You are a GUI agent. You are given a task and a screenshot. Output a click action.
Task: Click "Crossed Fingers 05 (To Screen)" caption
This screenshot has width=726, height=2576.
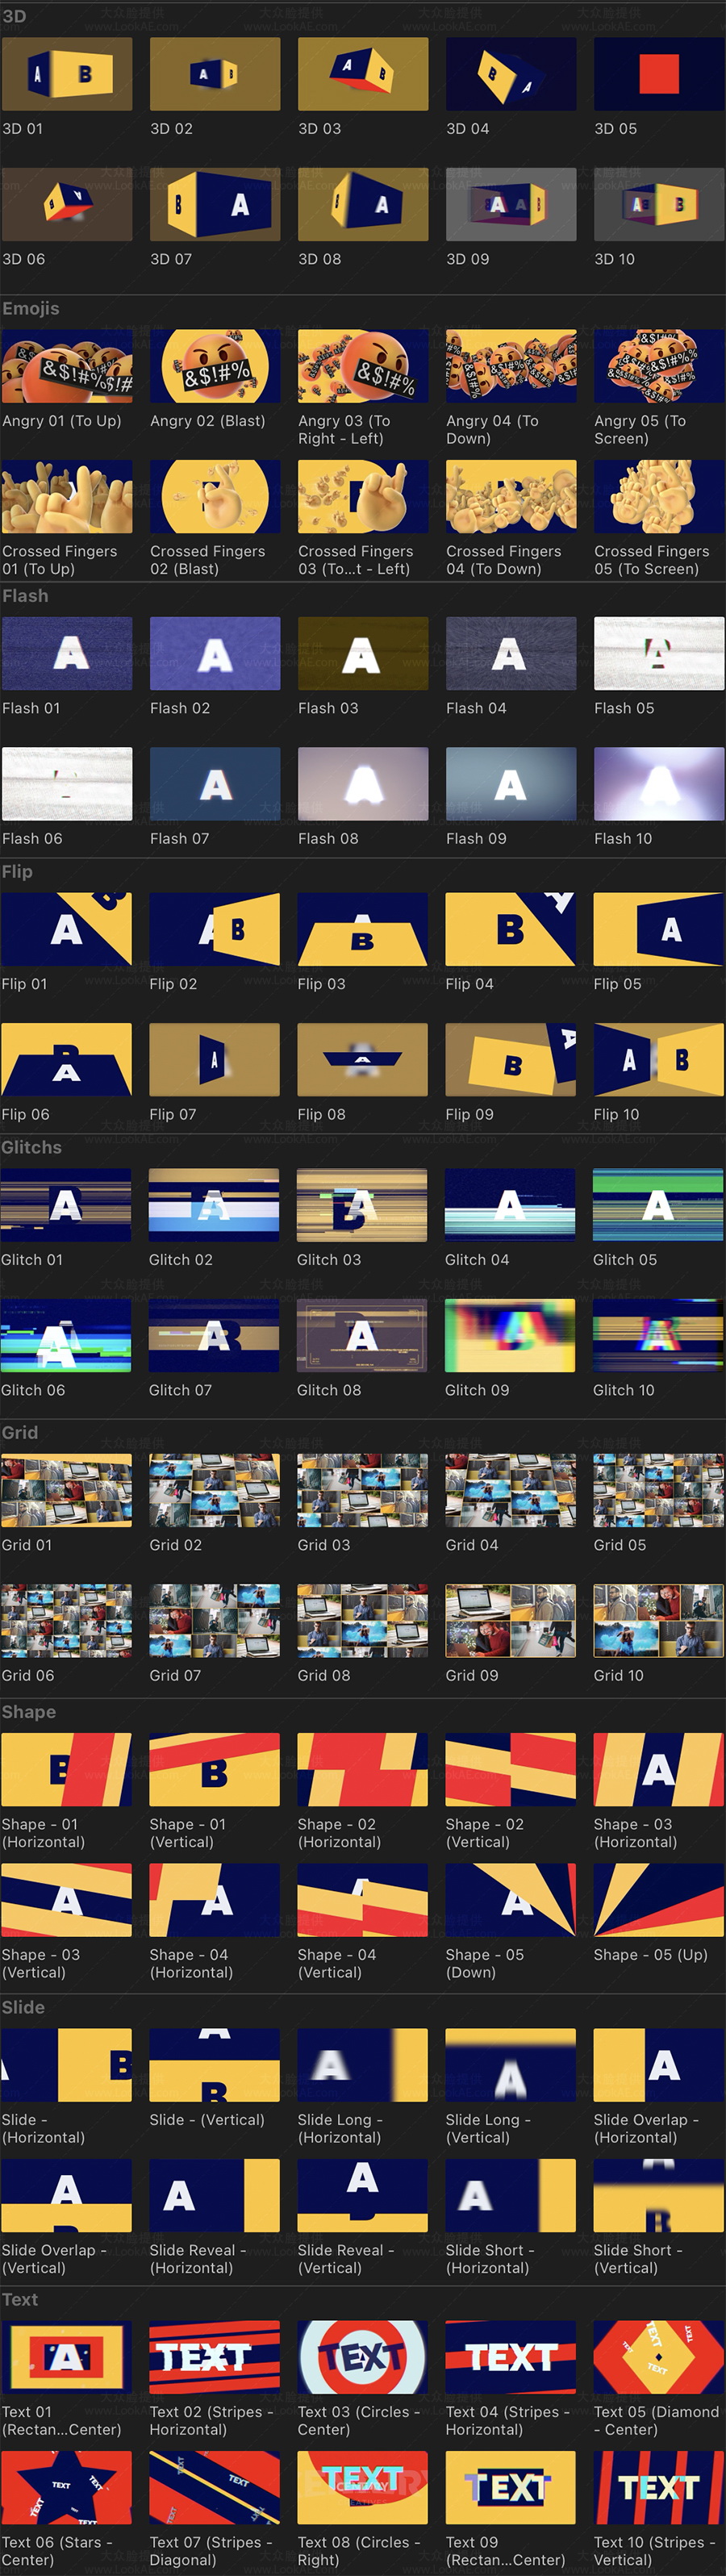point(651,560)
